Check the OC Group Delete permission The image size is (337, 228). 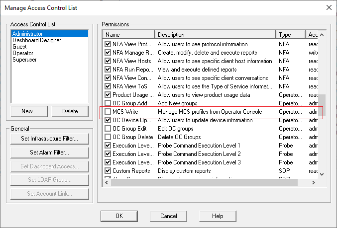108,137
